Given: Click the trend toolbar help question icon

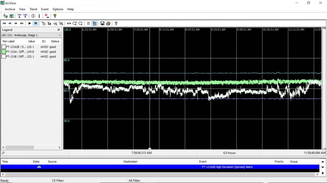Looking at the screenshot, I should 116,24.
